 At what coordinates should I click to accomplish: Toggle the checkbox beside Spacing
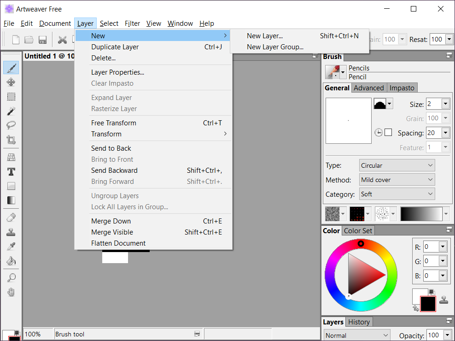pyautogui.click(x=388, y=133)
